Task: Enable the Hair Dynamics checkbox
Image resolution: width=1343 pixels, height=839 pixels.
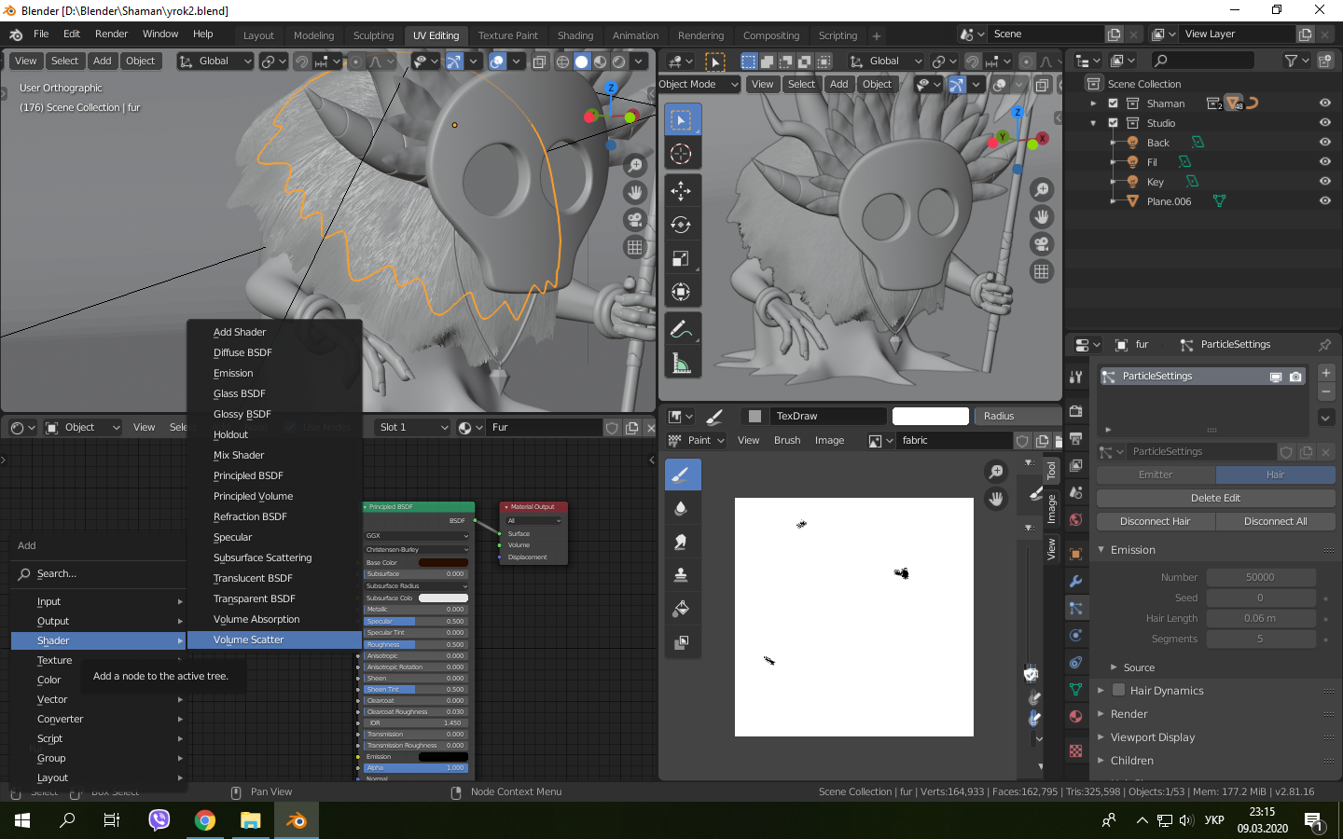Action: coord(1118,691)
